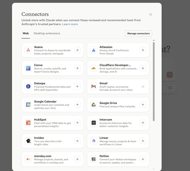This screenshot has height=171, width=190.
Task: Click the scrollbar down arrow
Action: coord(154,169)
